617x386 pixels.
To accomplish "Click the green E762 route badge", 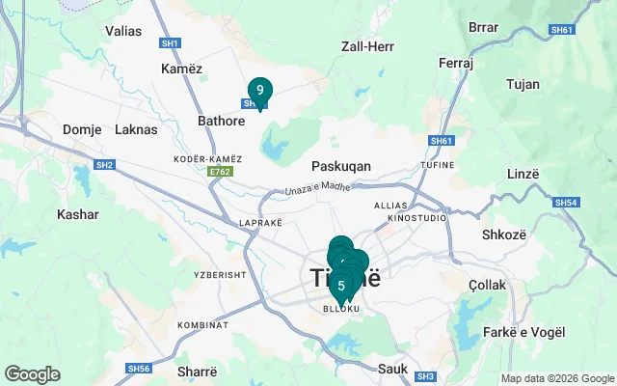I will click(x=221, y=172).
